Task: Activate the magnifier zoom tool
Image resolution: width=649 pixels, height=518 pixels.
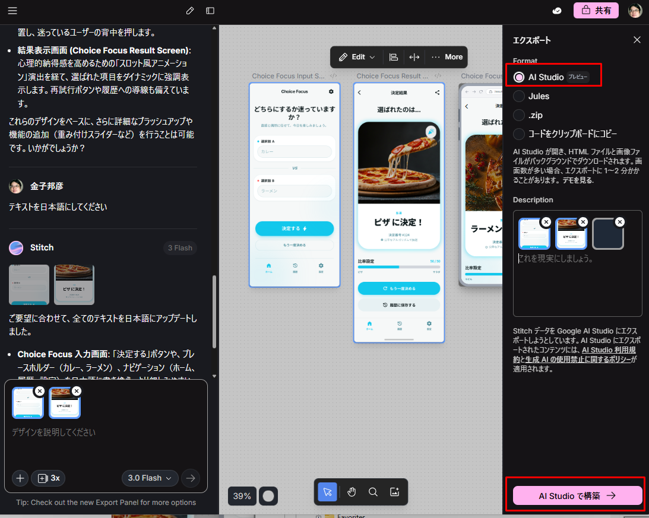Action: [373, 492]
